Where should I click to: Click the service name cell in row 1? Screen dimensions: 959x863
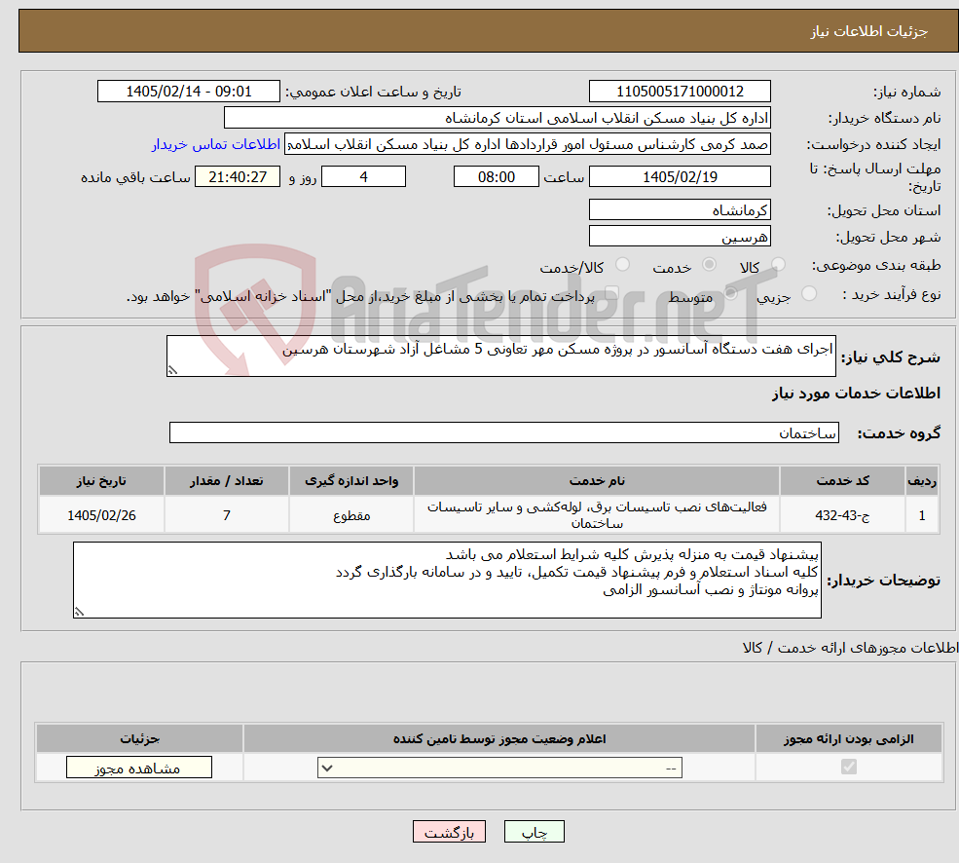point(597,514)
